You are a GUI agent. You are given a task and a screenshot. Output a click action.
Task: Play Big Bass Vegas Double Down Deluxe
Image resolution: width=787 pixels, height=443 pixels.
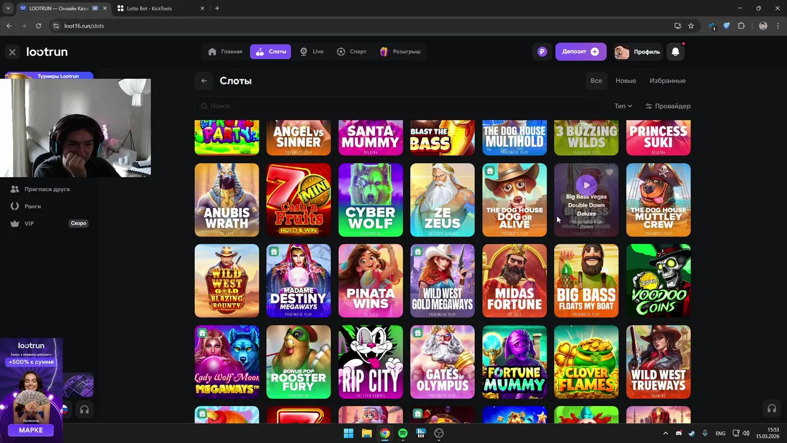coord(587,184)
